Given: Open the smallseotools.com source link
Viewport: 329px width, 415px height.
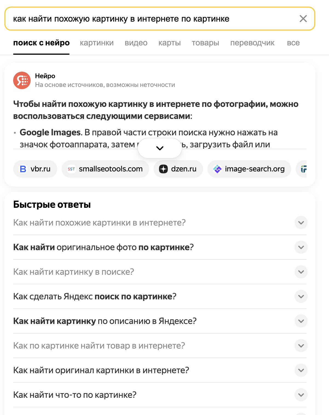Looking at the screenshot, I should [x=111, y=169].
